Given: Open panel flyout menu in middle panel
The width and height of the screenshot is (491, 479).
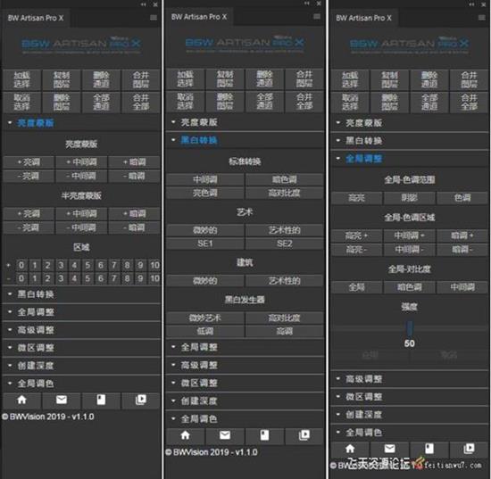Looking at the screenshot, I should point(317,17).
